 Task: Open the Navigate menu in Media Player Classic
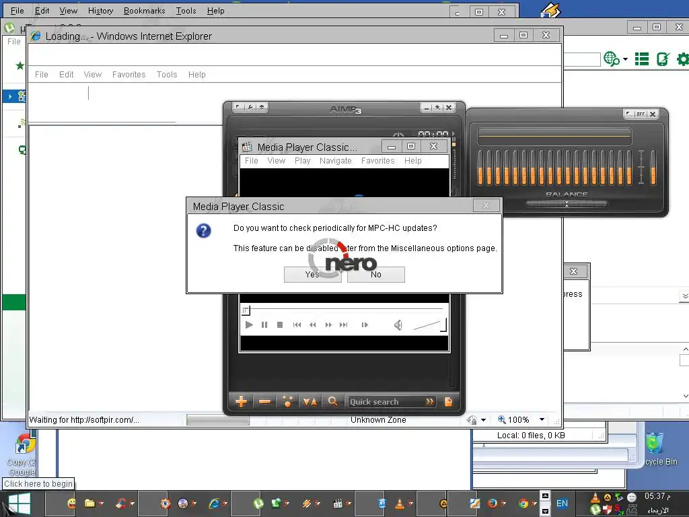pos(336,161)
